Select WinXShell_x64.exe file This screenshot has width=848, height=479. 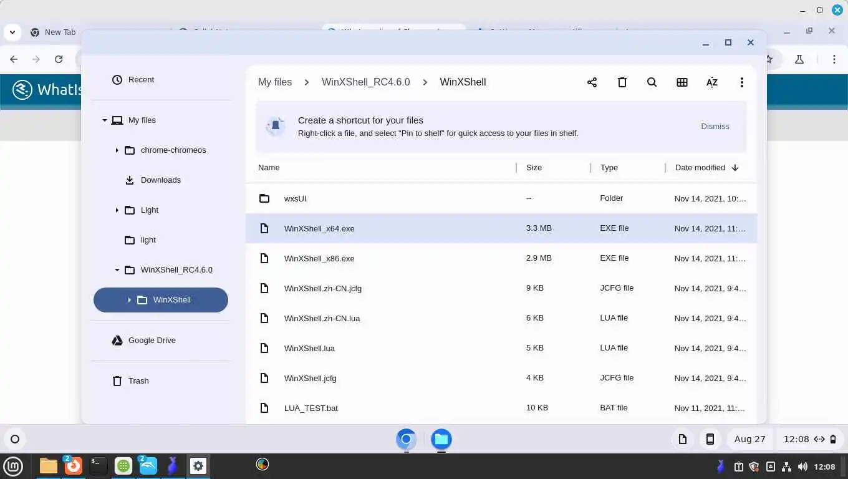[501, 228]
